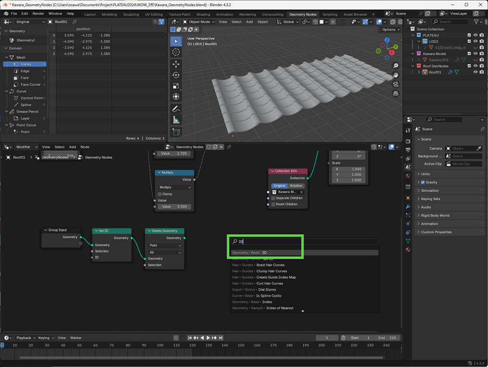
Task: Select the Move tool in viewport toolbar
Action: 176,64
